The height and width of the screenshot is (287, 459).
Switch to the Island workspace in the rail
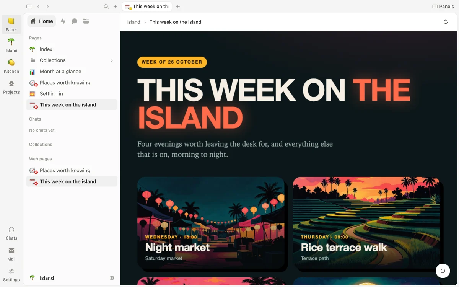coord(11,45)
